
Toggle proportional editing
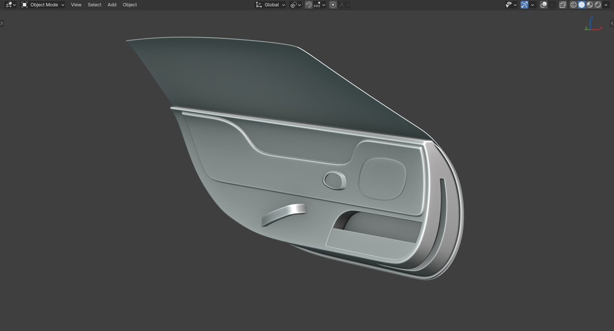coord(333,5)
